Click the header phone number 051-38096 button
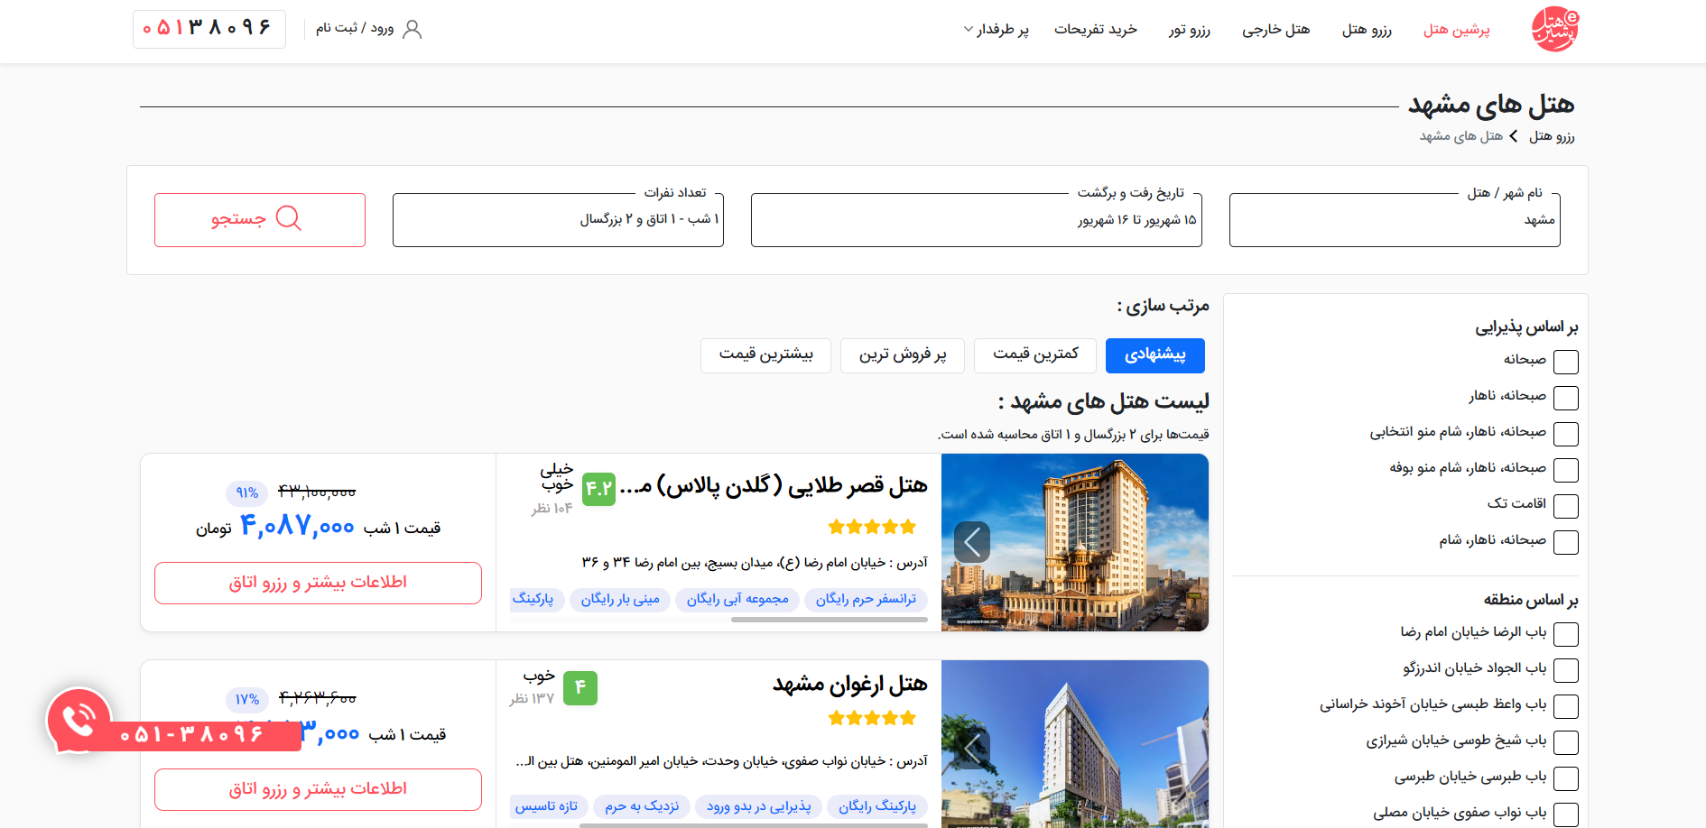 pos(209,29)
